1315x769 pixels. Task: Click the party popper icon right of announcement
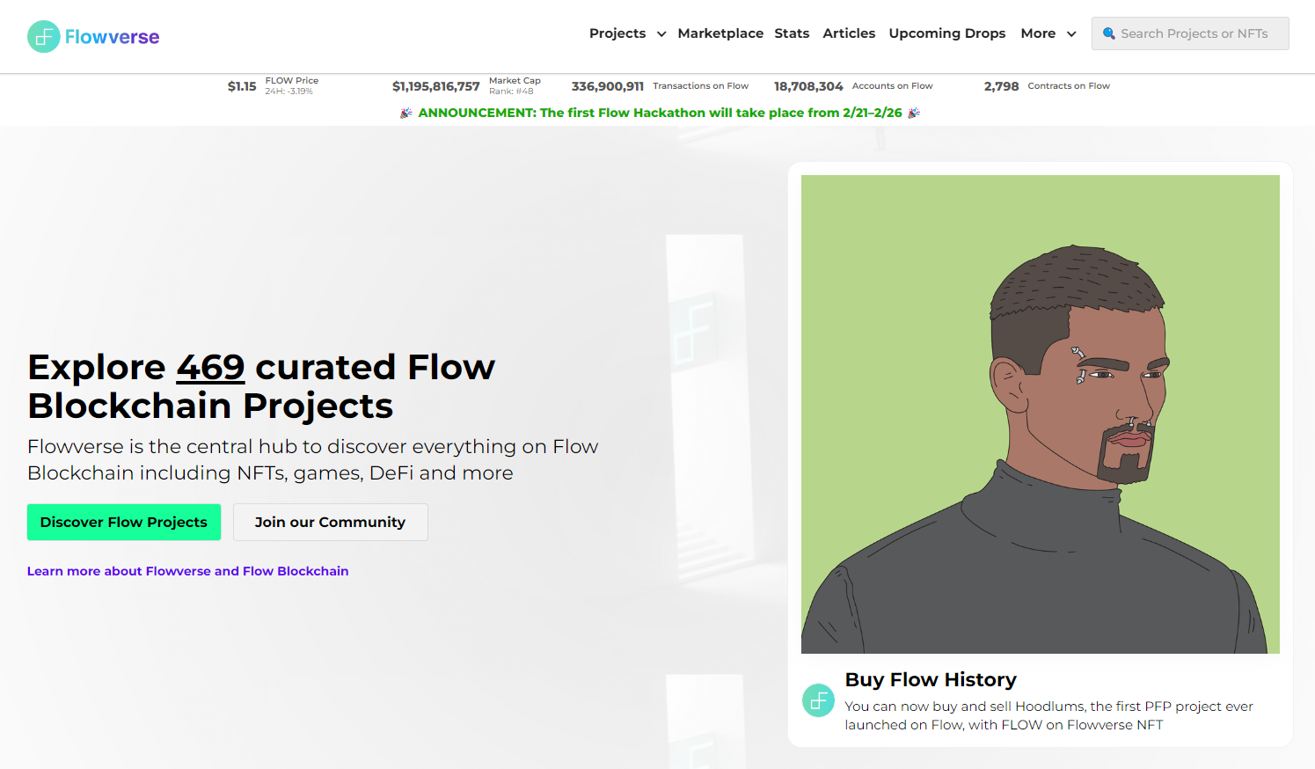[x=914, y=113]
